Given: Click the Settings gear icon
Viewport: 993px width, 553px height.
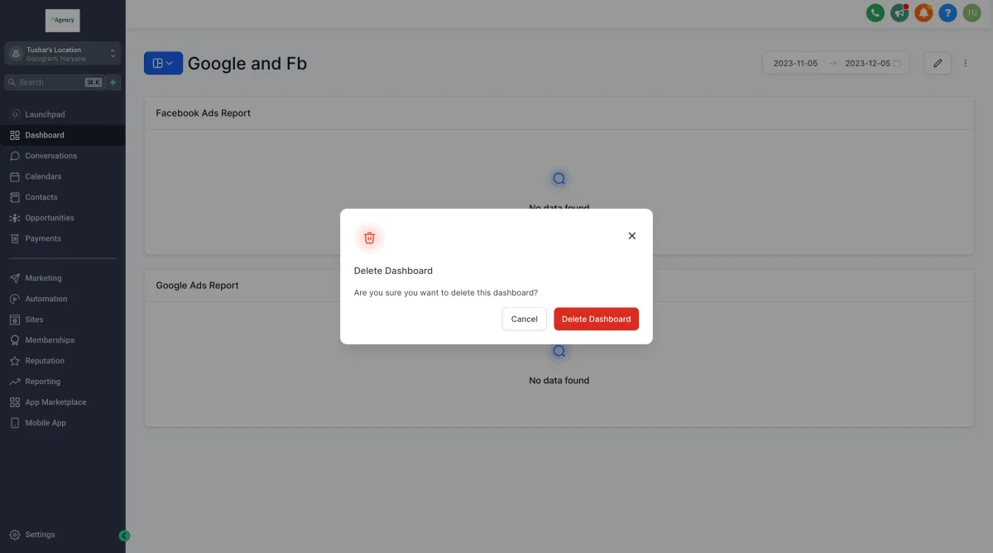Looking at the screenshot, I should [x=15, y=535].
